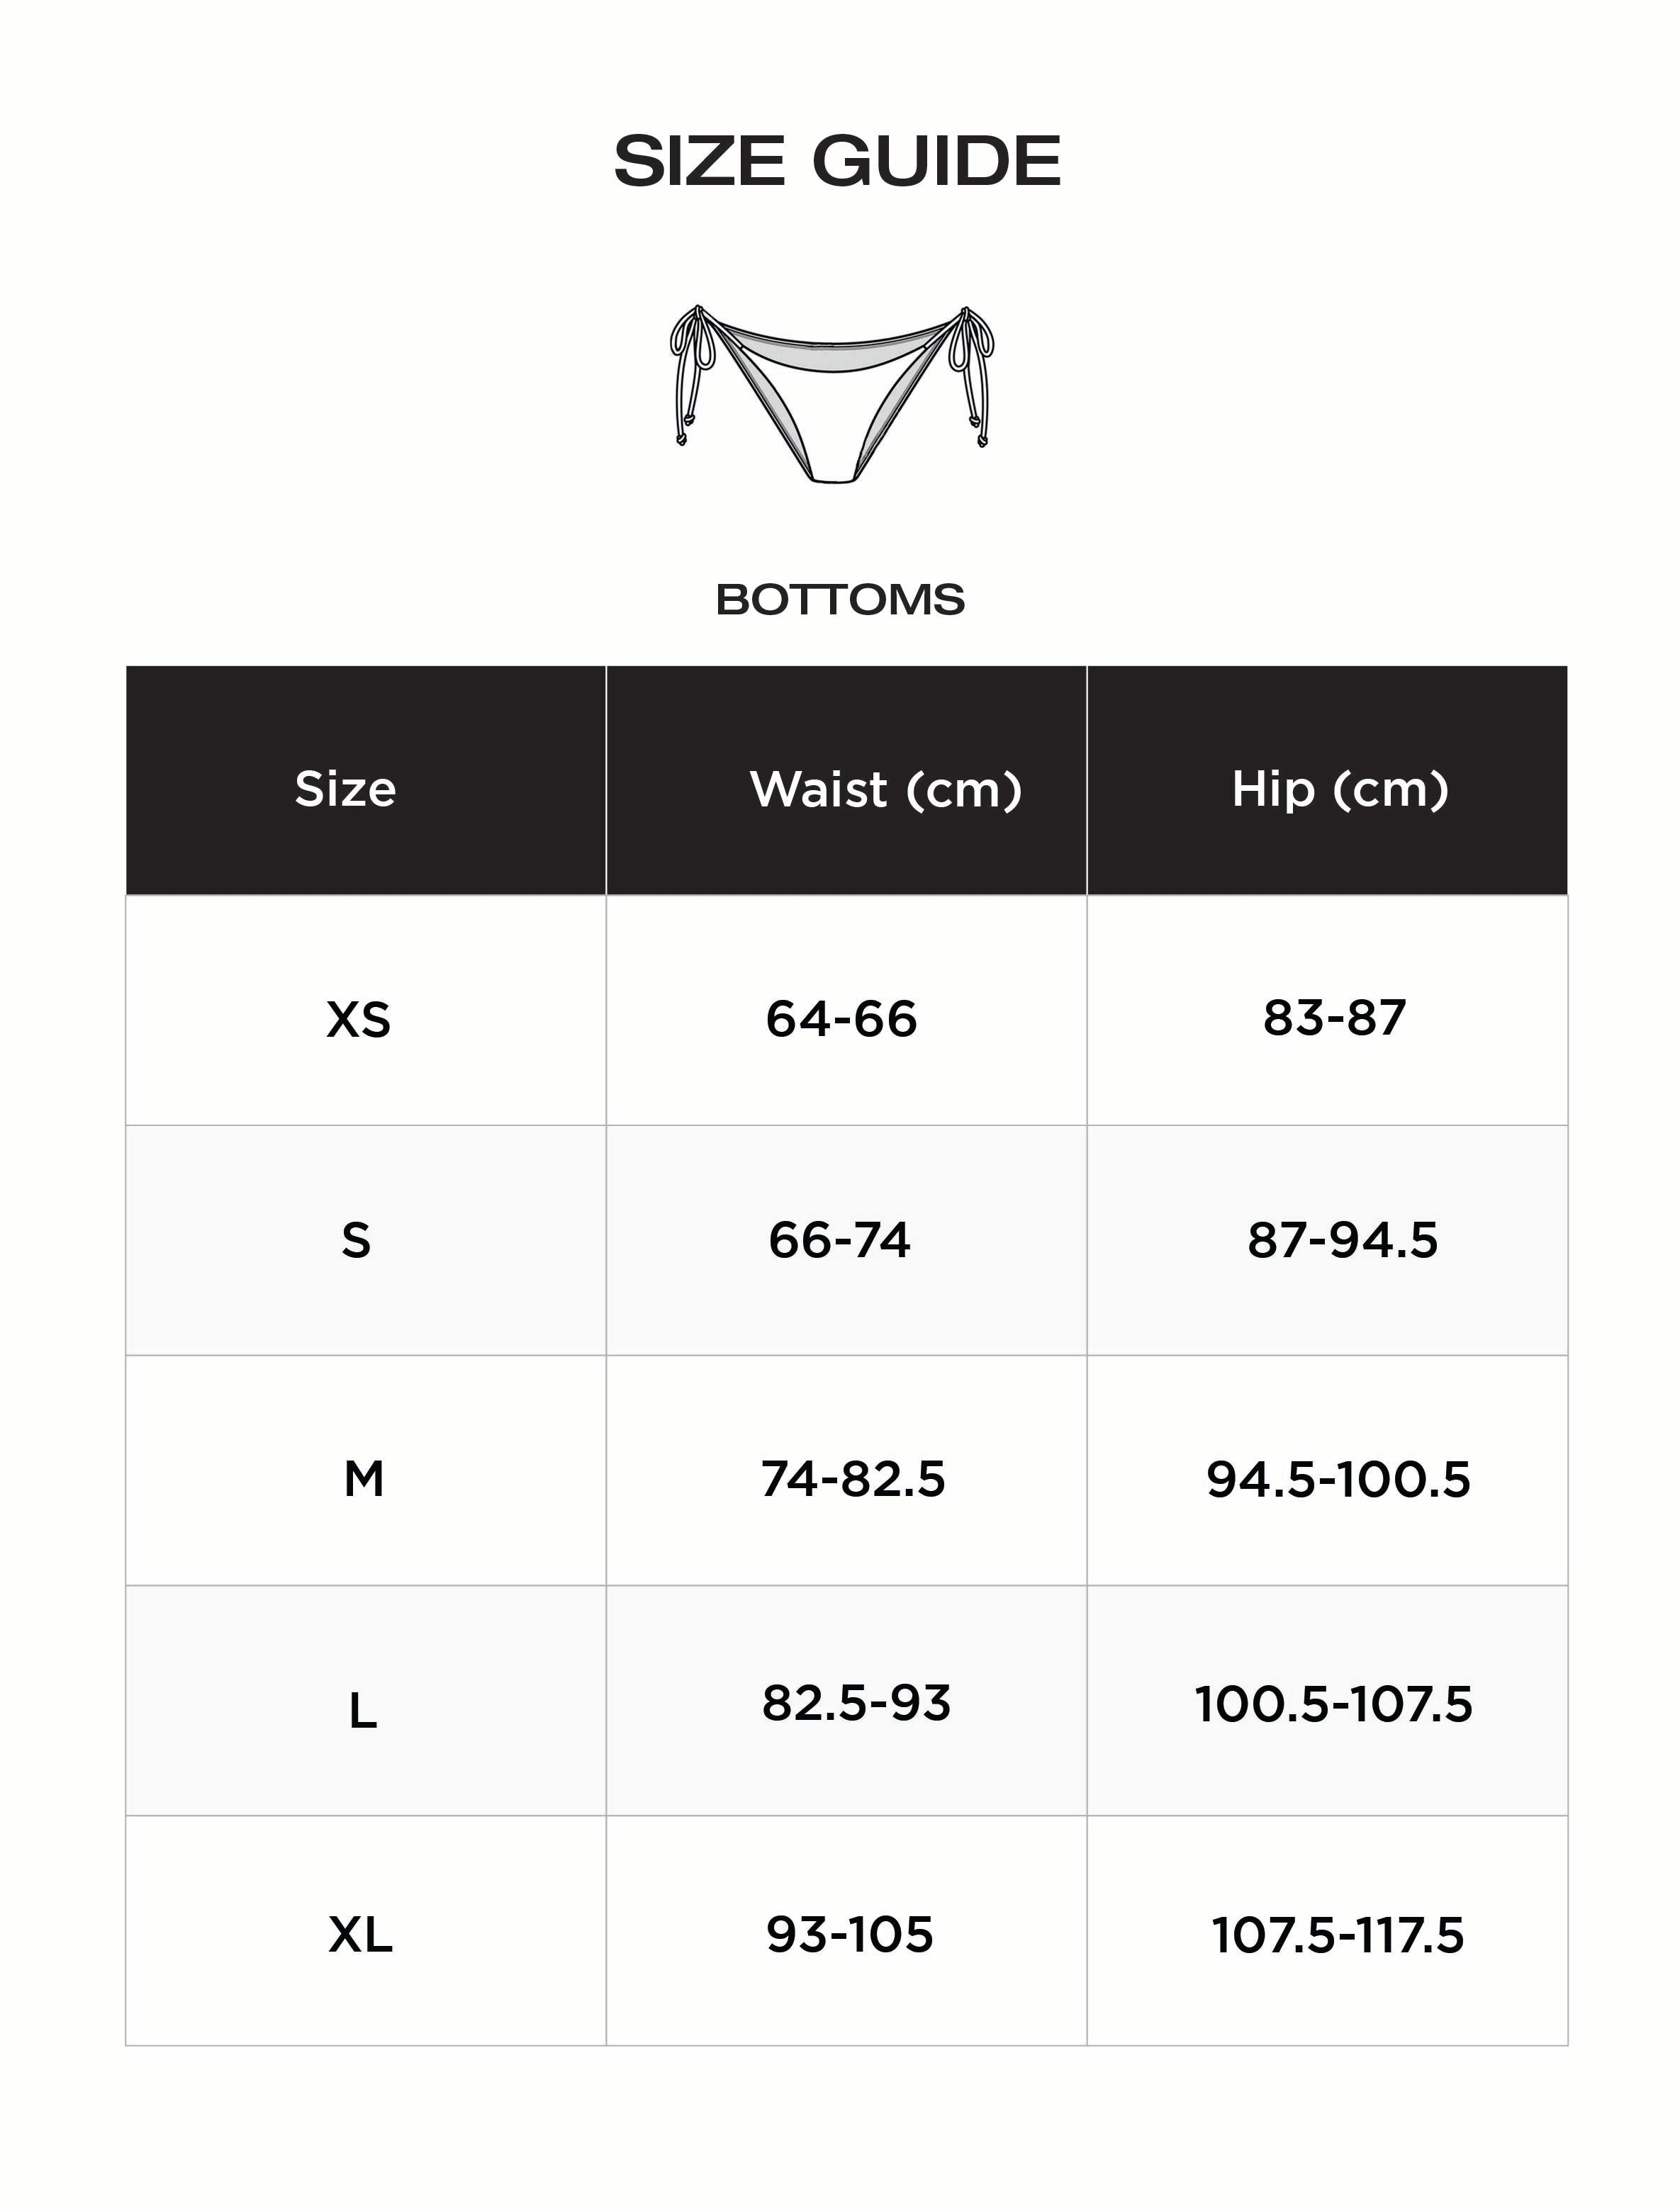Select the XS size cell
Image resolution: width=1680 pixels, height=2211 pixels.
click(359, 1020)
